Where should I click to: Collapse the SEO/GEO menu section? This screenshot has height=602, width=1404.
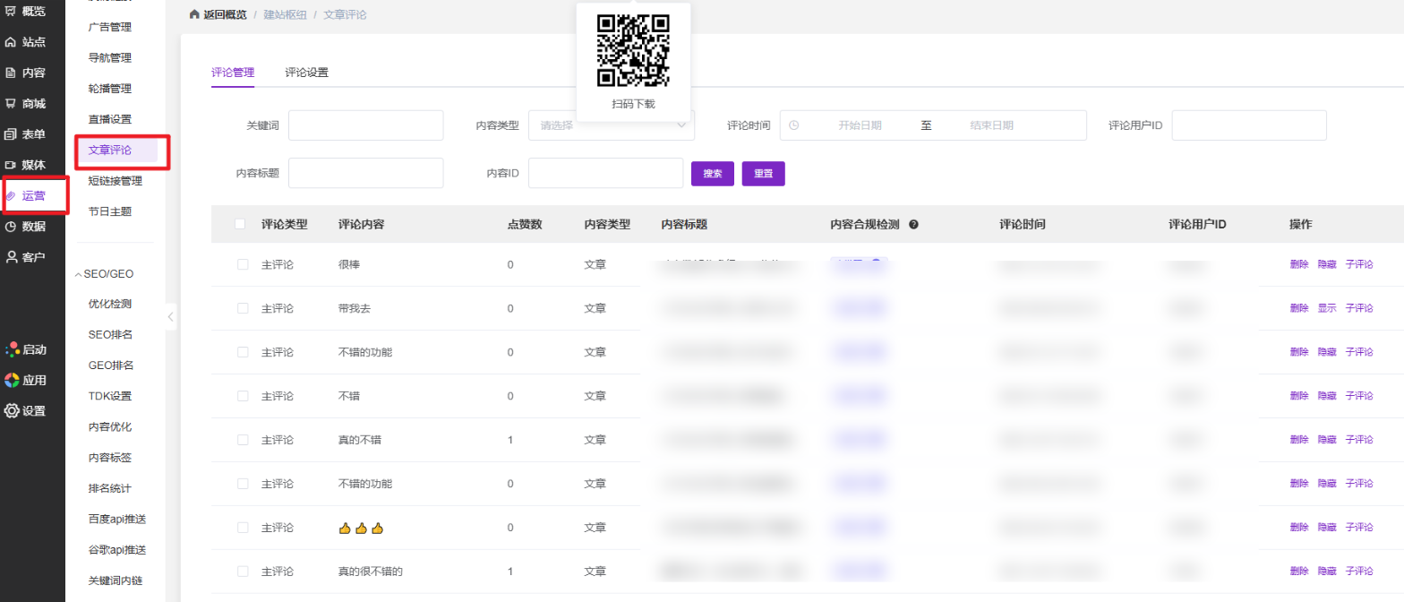coord(78,273)
